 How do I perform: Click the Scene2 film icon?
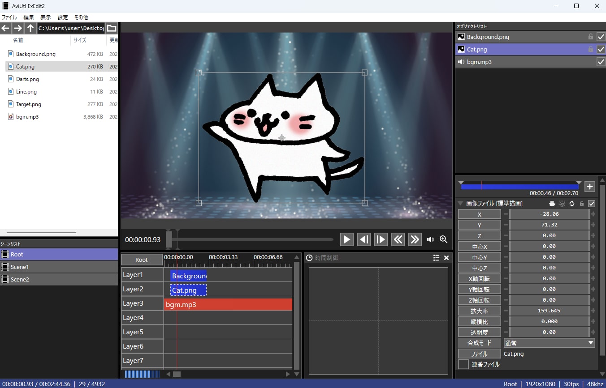click(5, 279)
